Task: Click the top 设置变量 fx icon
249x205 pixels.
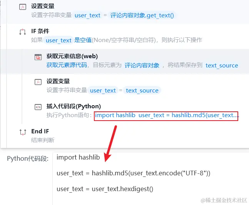Action: tap(23, 7)
